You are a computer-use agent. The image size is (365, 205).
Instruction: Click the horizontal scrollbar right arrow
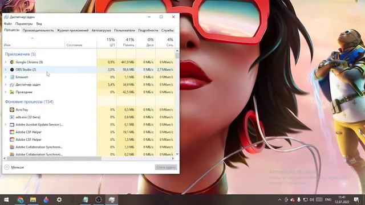(173, 158)
